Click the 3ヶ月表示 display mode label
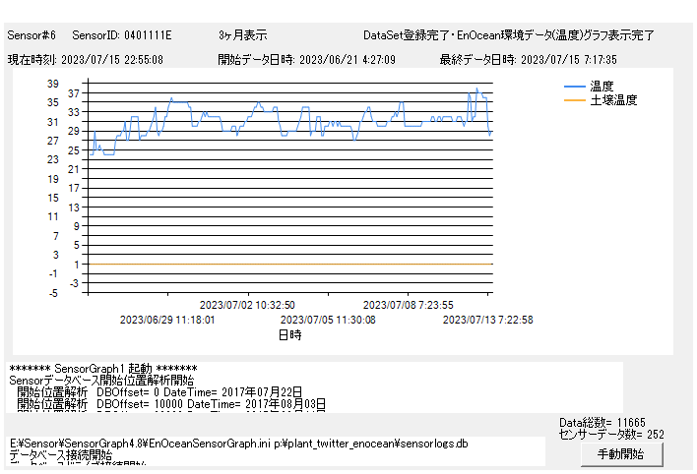The height and width of the screenshot is (474, 697). pyautogui.click(x=242, y=35)
